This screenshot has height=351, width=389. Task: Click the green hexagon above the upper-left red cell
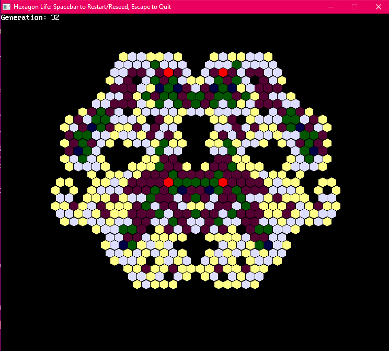point(155,64)
